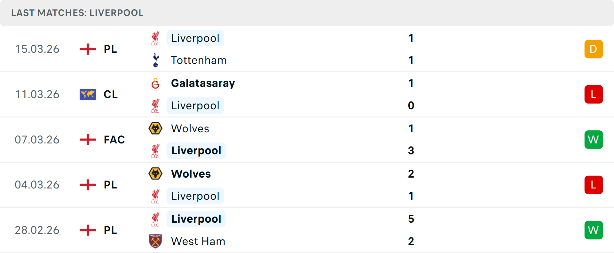
Task: Open the Liverpool team page link
Action: (x=195, y=38)
